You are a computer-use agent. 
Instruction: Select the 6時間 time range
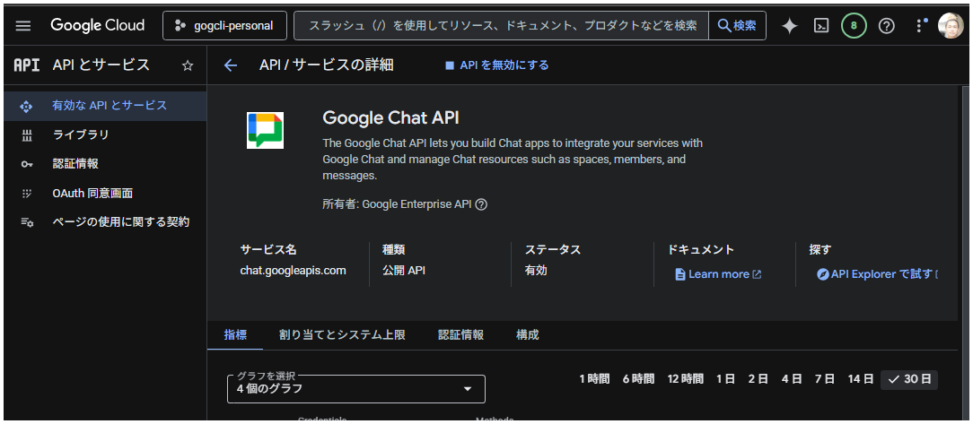(638, 379)
